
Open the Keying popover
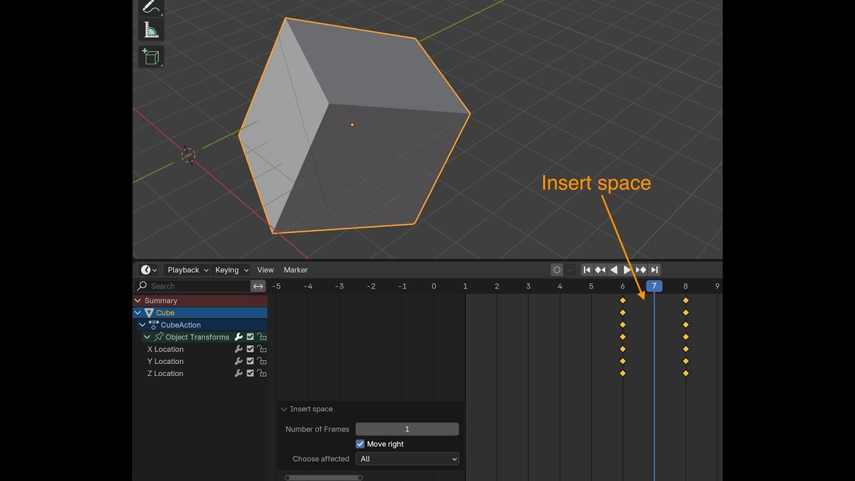pos(231,270)
